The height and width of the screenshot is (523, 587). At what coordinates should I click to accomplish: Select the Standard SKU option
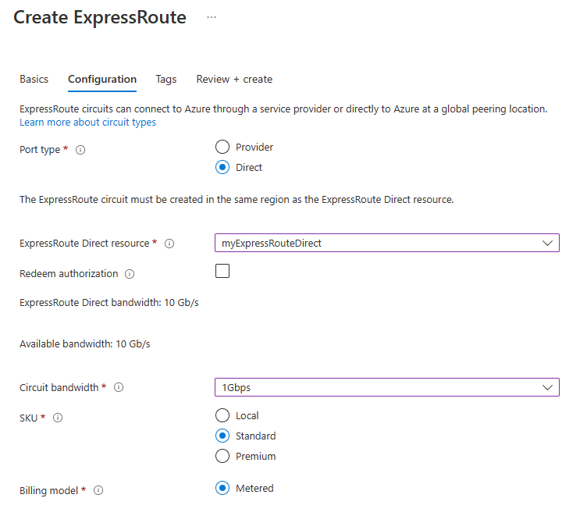[222, 436]
